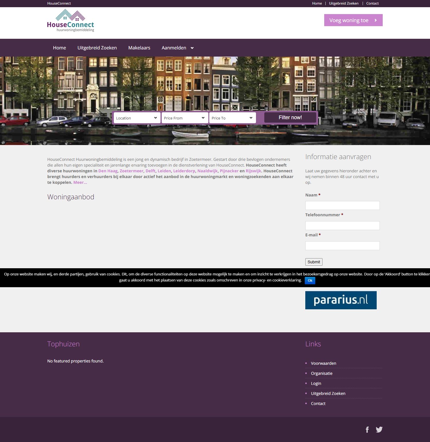Accept cookies with the Ok button
430x442 pixels.
tap(310, 281)
